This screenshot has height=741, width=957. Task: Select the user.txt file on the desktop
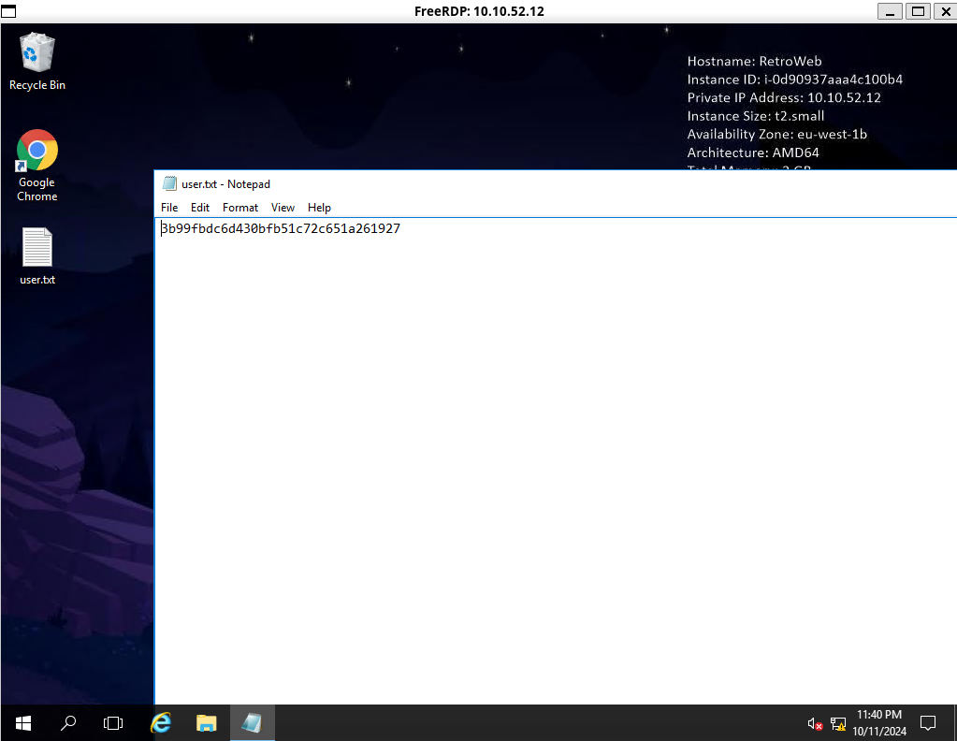click(37, 255)
